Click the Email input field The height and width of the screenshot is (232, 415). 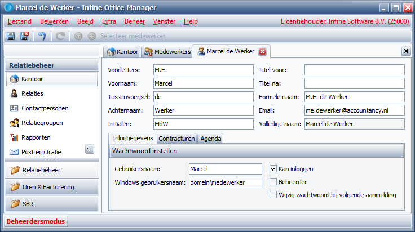point(355,110)
